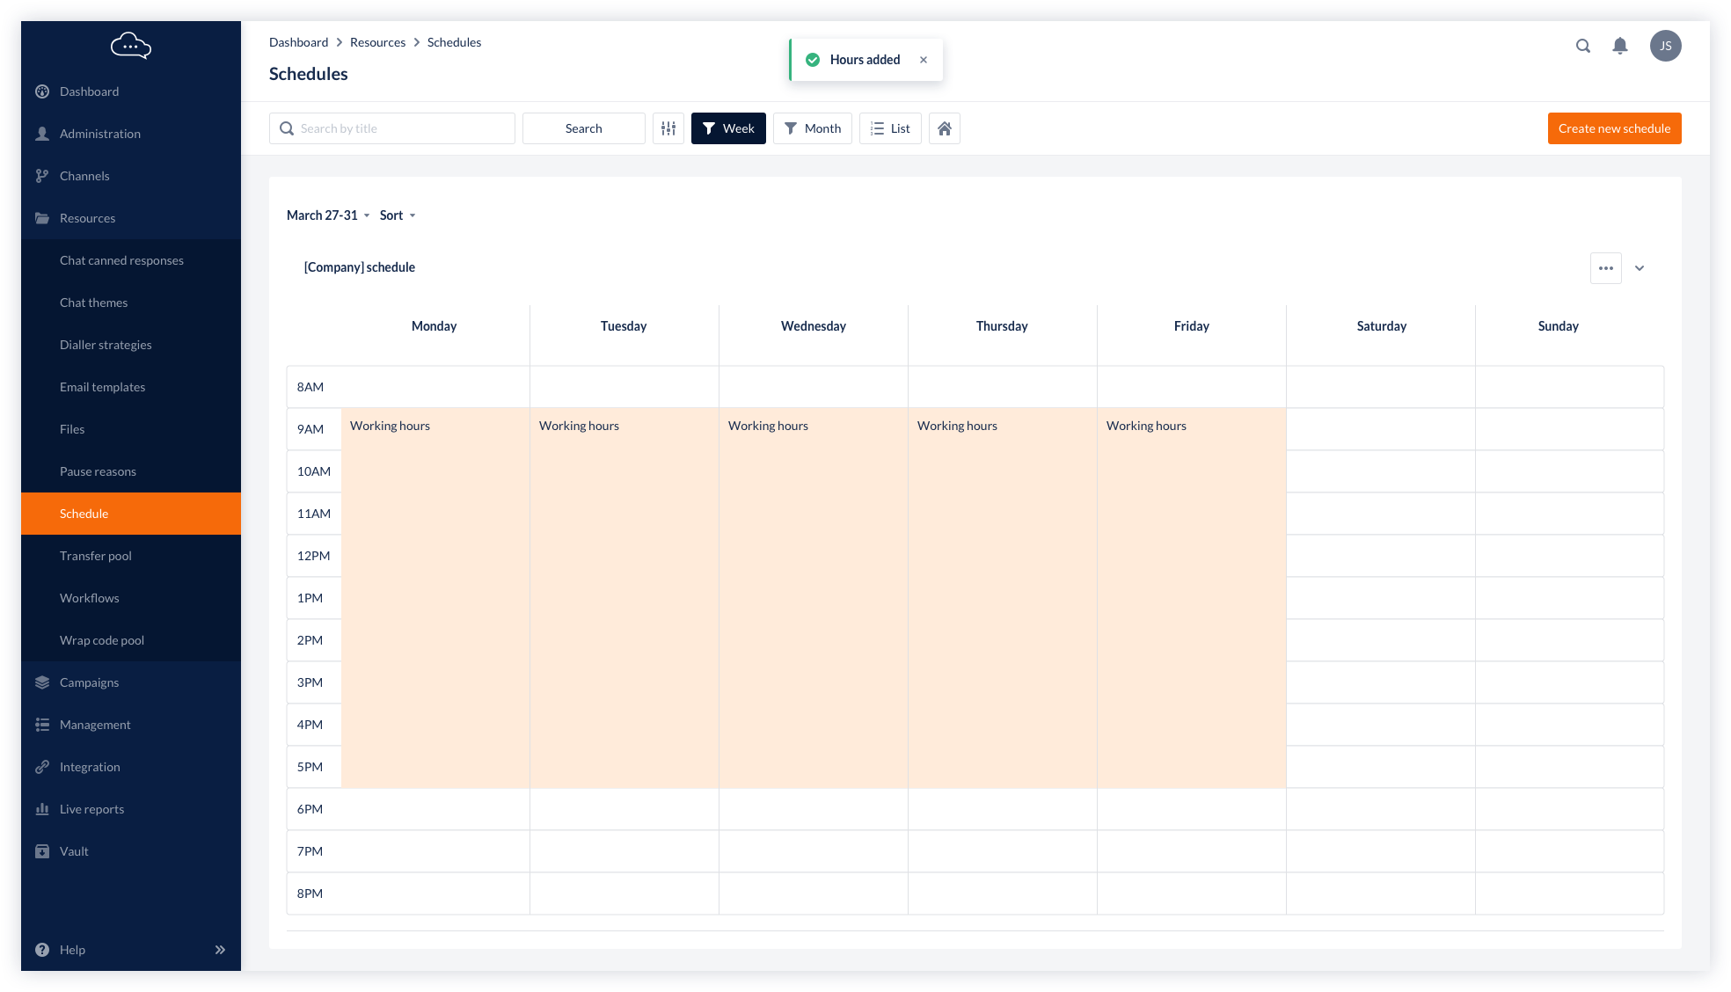Switch to Week view
The height and width of the screenshot is (992, 1731).
coord(728,128)
